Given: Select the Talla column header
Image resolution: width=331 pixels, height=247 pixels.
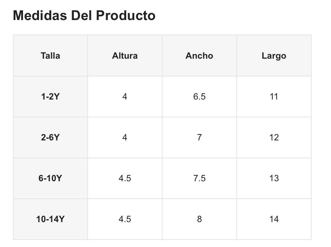Looking at the screenshot, I should click(50, 56).
